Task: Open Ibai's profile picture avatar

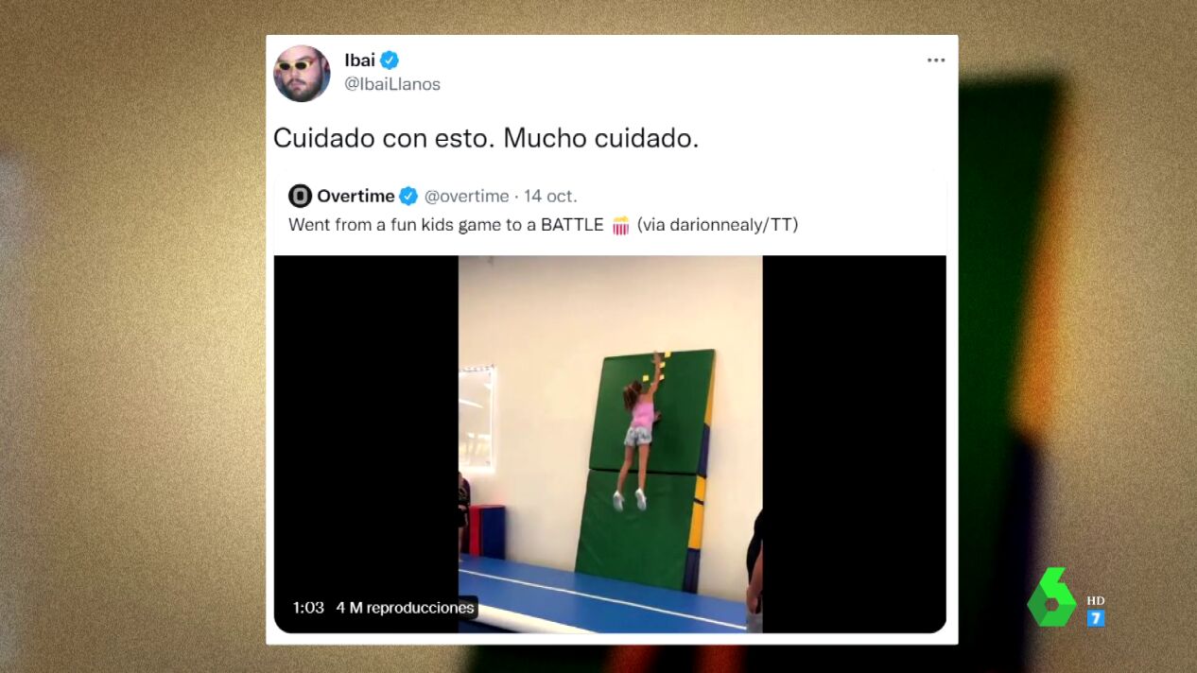Action: coord(302,73)
